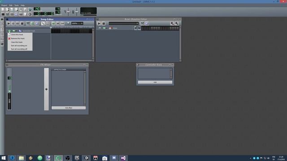Stop playback in Song Editor
The width and height of the screenshot is (287, 161).
22,23
